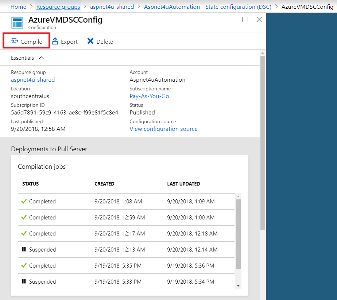Open the Suspended job created 9/19/2018, 5:33 PM

pyautogui.click(x=126, y=281)
